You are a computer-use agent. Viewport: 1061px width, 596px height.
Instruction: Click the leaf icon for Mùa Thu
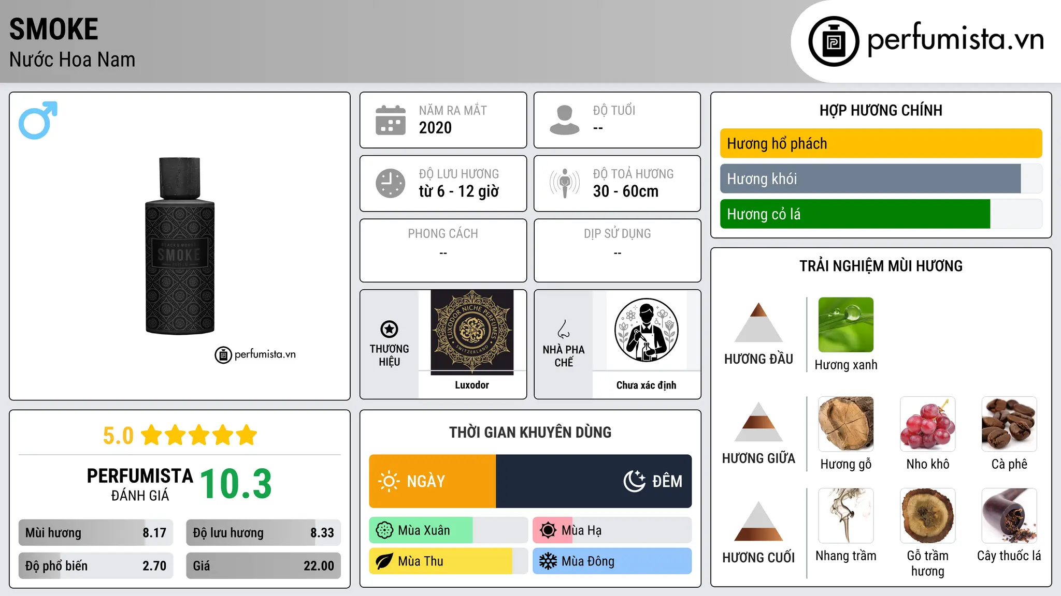click(x=384, y=561)
